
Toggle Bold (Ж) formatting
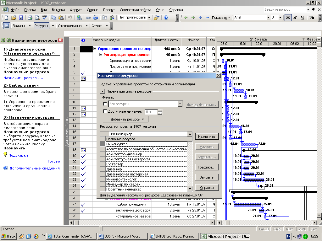pos(288,18)
